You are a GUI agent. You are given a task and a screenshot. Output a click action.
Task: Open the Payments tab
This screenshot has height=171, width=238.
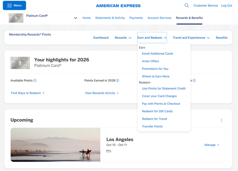point(136,18)
